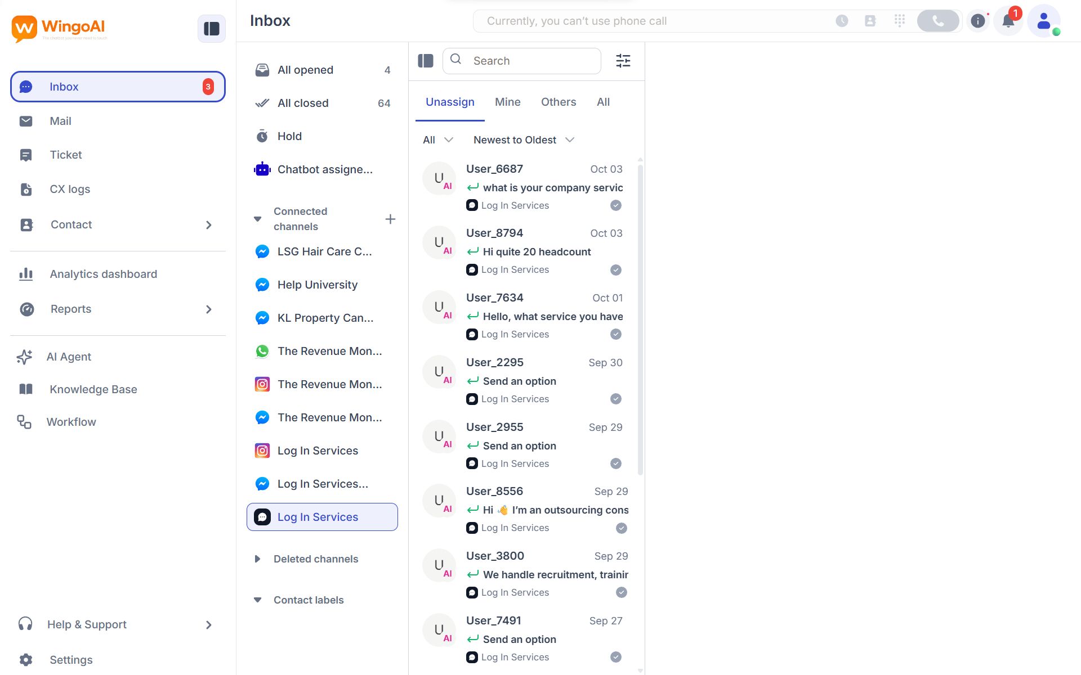Viewport: 1081px width, 675px height.
Task: Mark User_2295 conversation check circle
Action: tap(616, 399)
